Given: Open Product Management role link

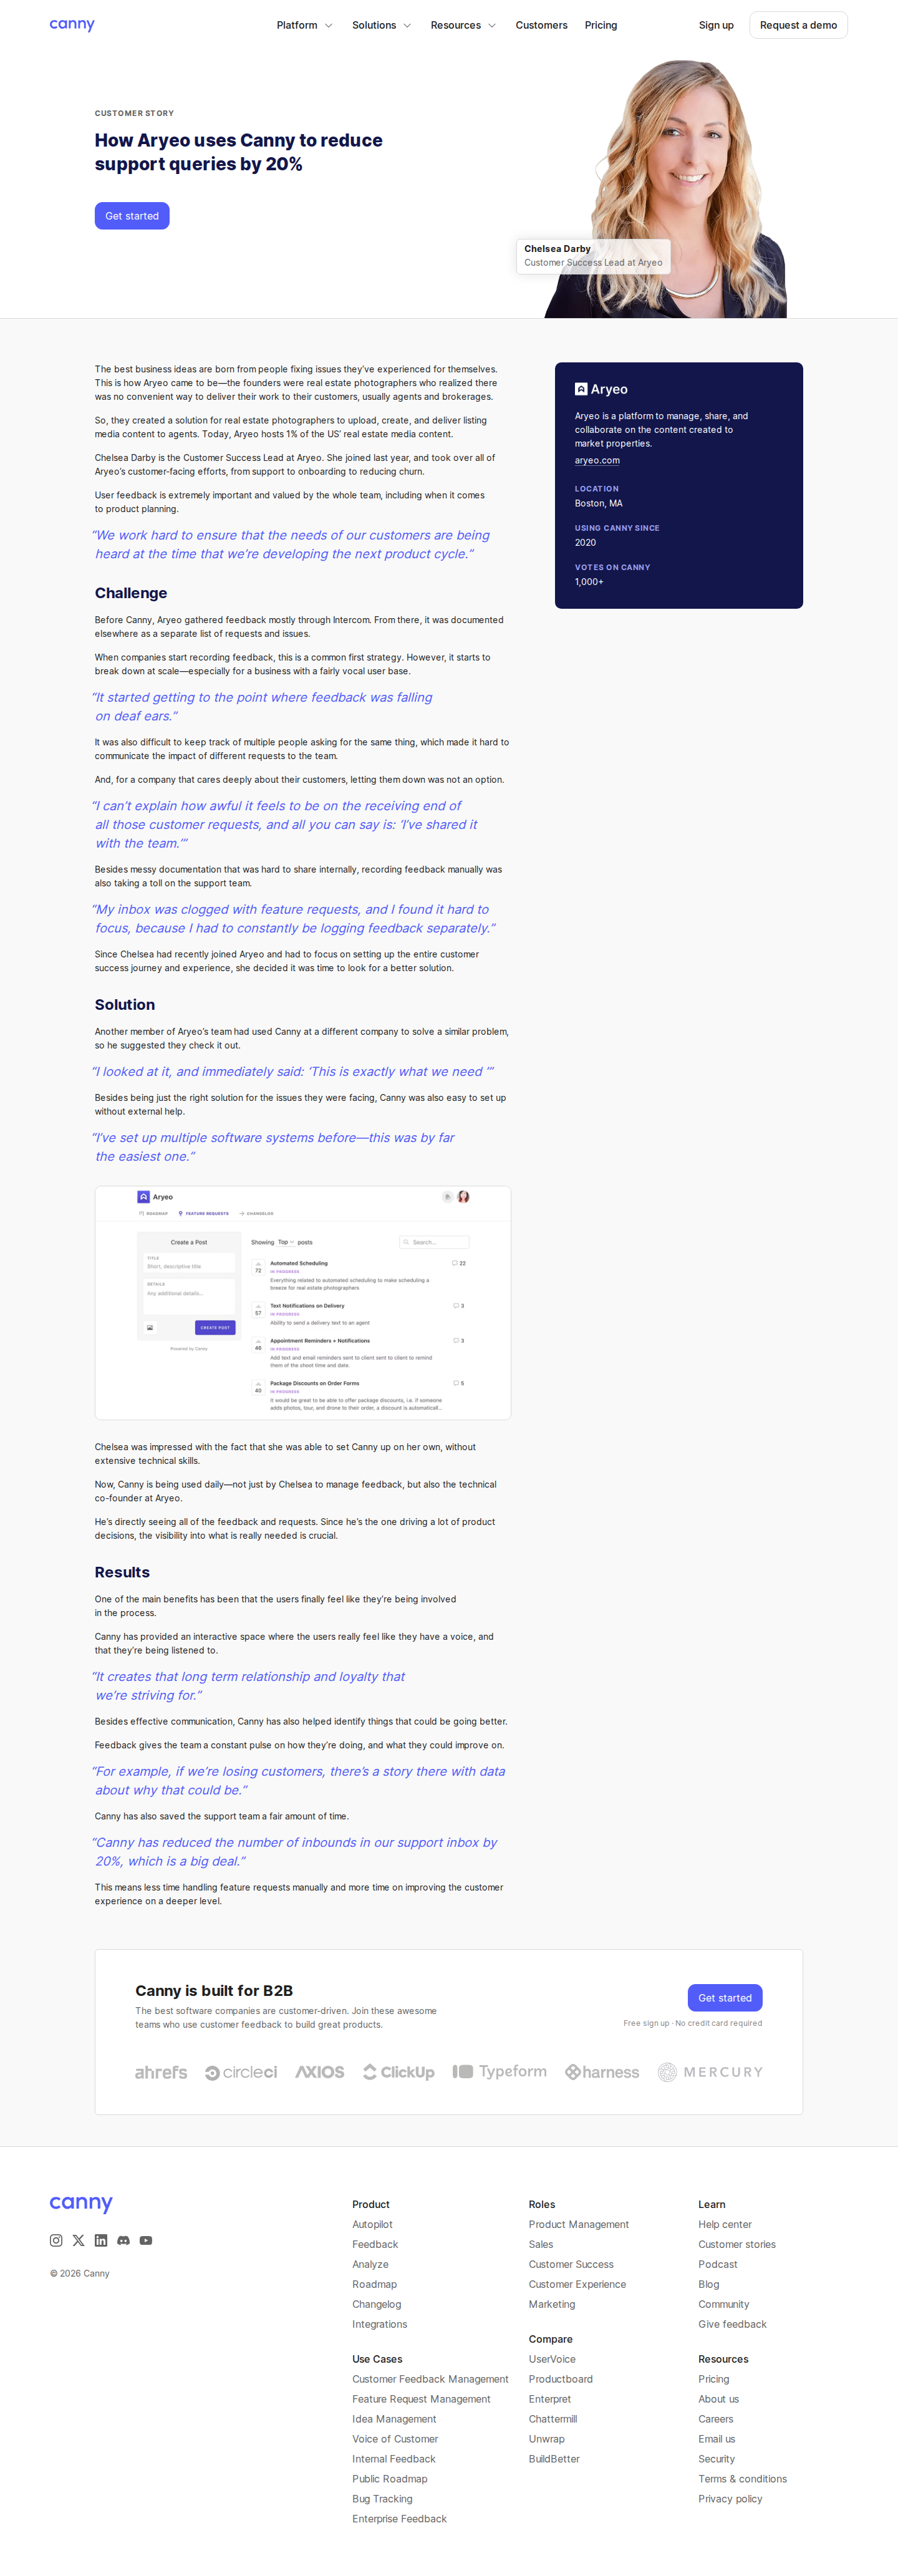Looking at the screenshot, I should pyautogui.click(x=579, y=2224).
